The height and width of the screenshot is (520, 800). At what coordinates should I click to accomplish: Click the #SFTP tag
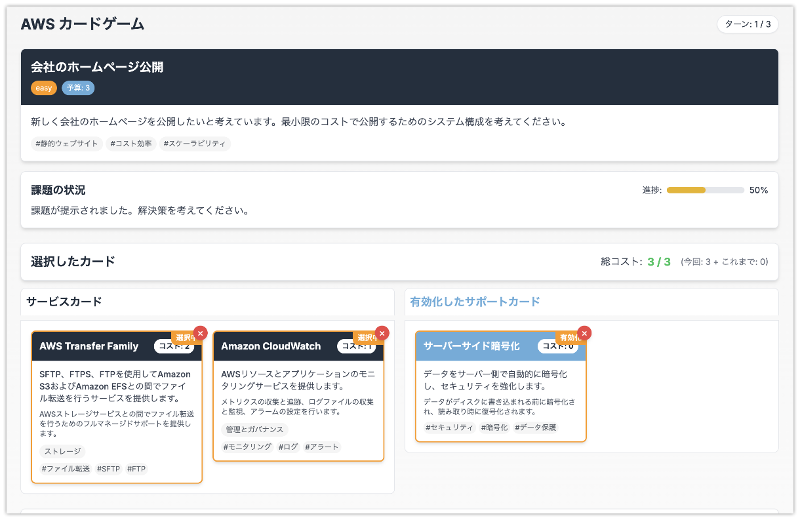coord(109,469)
